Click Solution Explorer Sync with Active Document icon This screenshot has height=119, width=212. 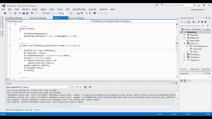(199, 22)
